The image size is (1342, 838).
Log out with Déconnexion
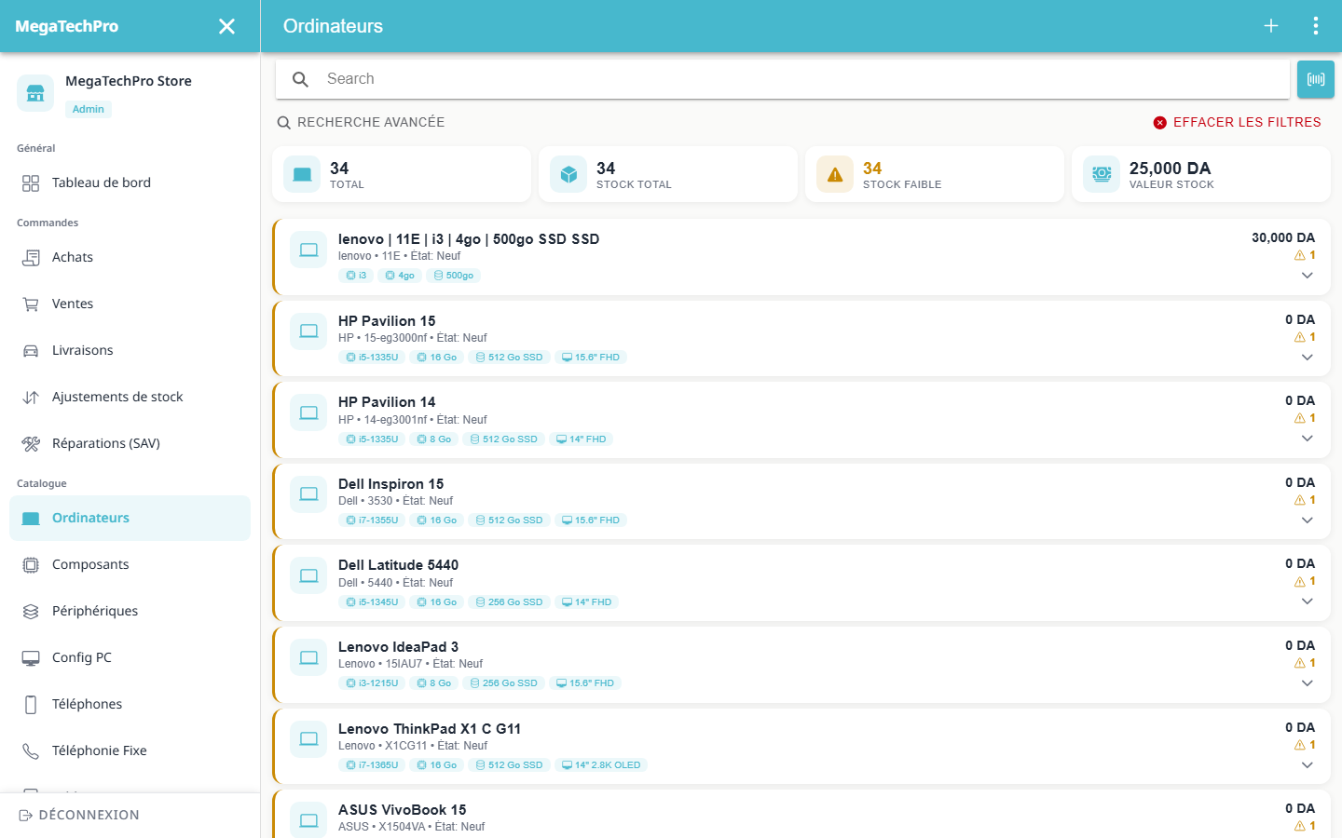tap(79, 815)
